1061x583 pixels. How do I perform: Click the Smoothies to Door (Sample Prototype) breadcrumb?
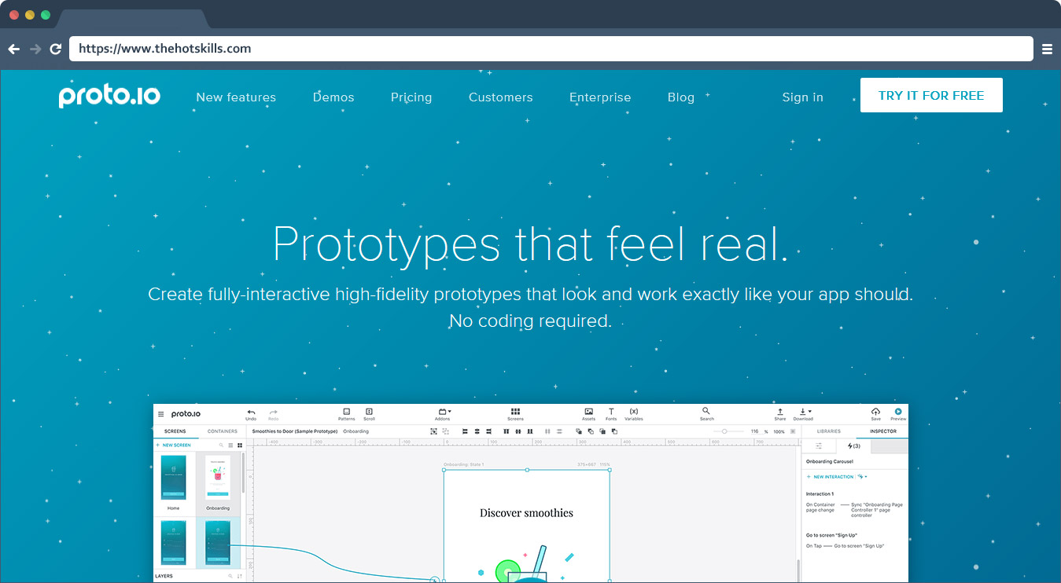click(295, 431)
